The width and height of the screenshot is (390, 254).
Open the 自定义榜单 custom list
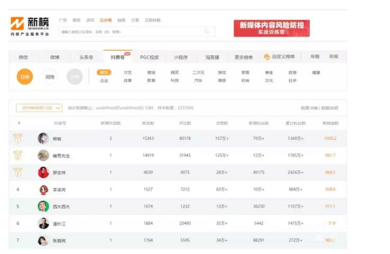click(279, 57)
